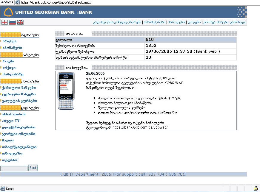
Task: Click the United Georgian Bank logo
Action: [x=8, y=12]
